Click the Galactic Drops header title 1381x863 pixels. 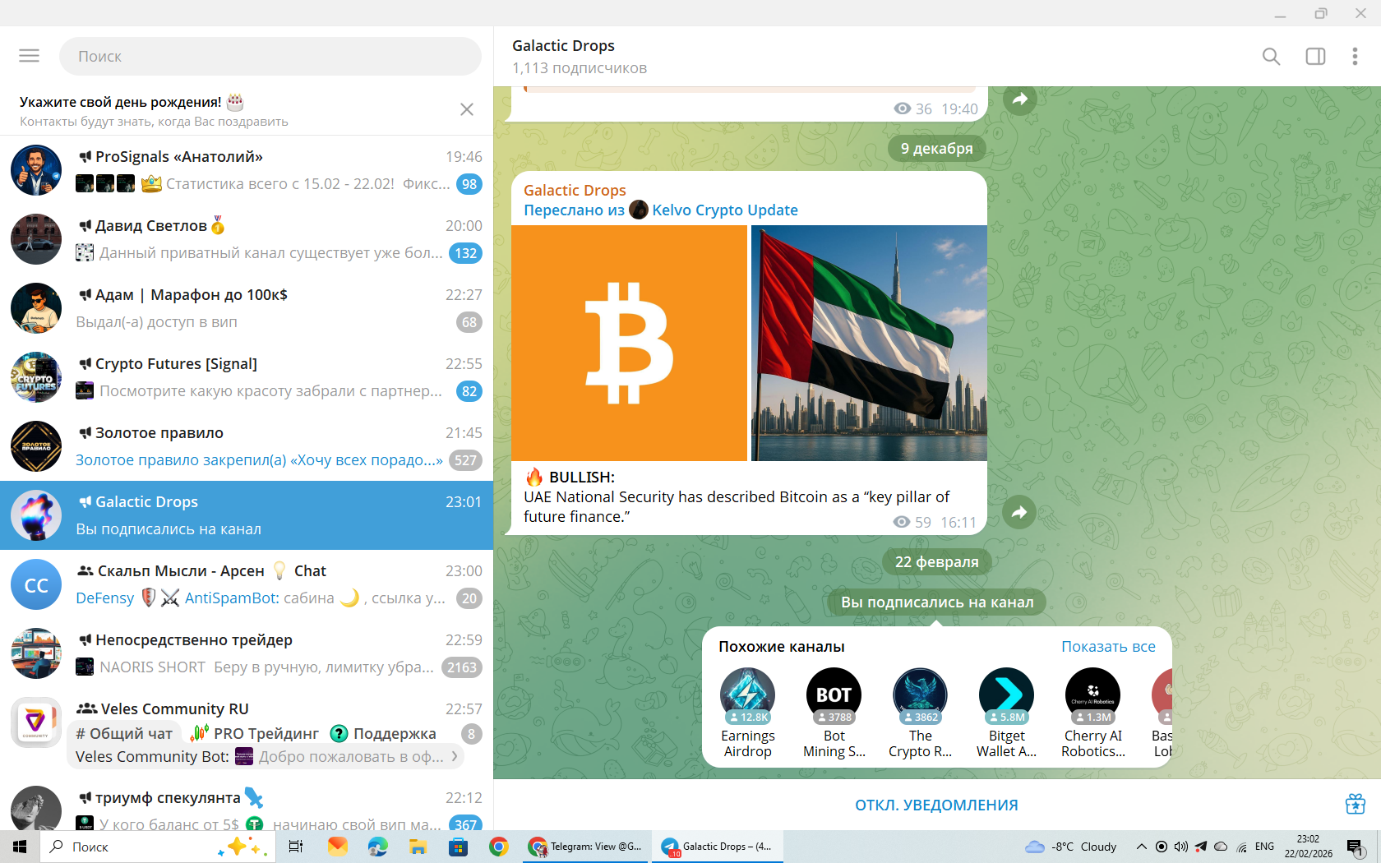[563, 46]
